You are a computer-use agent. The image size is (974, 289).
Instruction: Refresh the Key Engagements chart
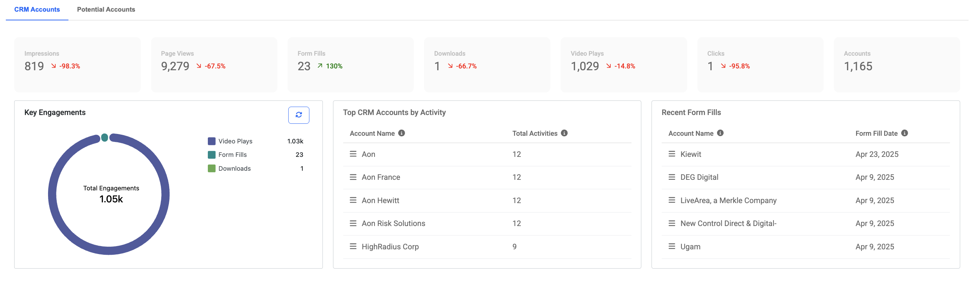(298, 115)
